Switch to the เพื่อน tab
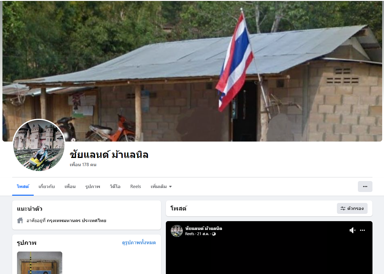Screen dimensions: 384x274 pos(70,187)
